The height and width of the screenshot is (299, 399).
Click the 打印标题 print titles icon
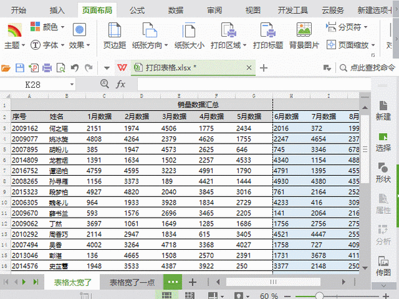coord(268,30)
